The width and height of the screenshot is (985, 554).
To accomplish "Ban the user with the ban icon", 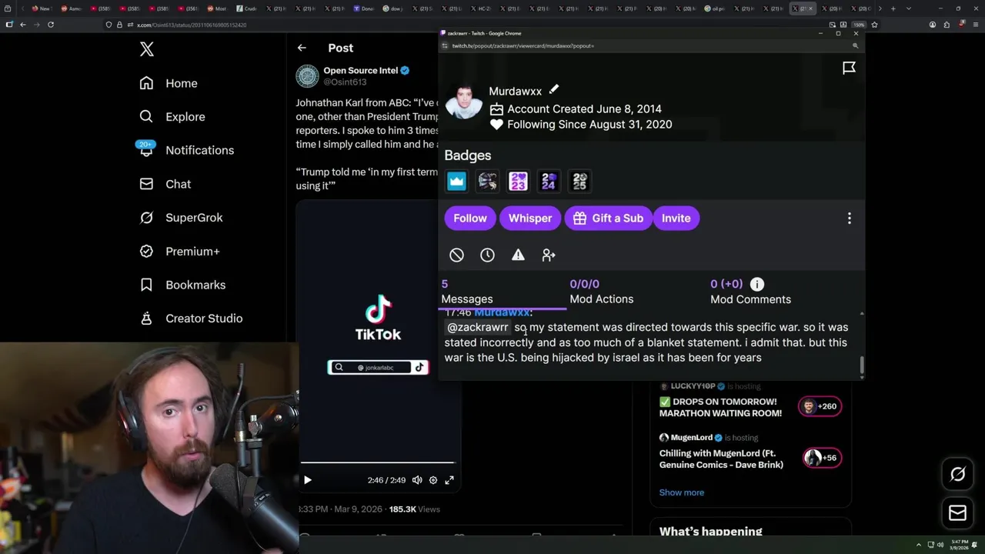I will (456, 255).
